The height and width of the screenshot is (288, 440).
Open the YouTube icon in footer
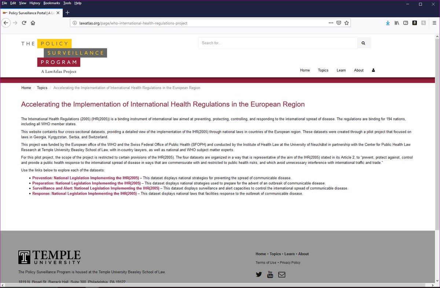pos(270,274)
